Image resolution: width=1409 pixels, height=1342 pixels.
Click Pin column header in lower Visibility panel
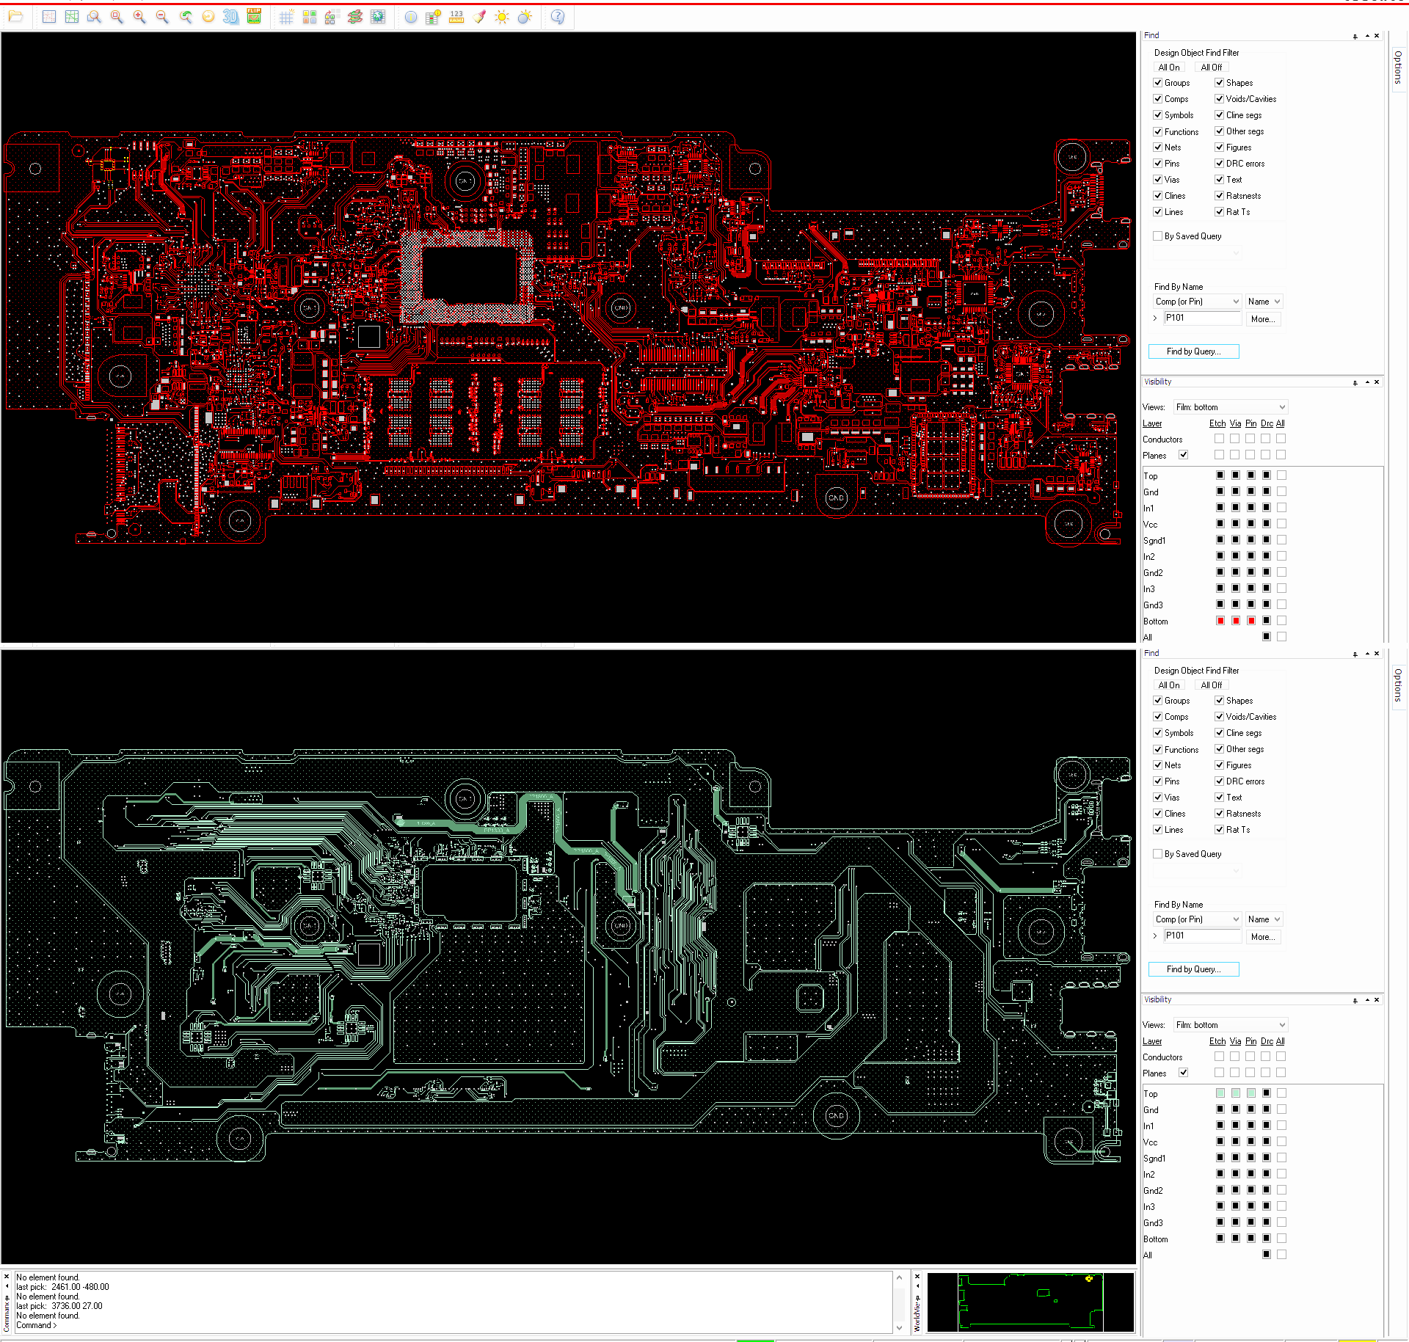pos(1251,1041)
